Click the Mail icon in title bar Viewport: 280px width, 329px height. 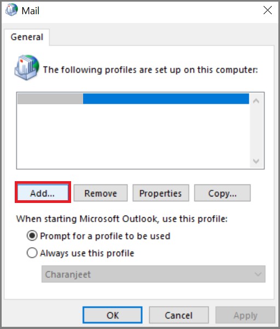[x=11, y=10]
